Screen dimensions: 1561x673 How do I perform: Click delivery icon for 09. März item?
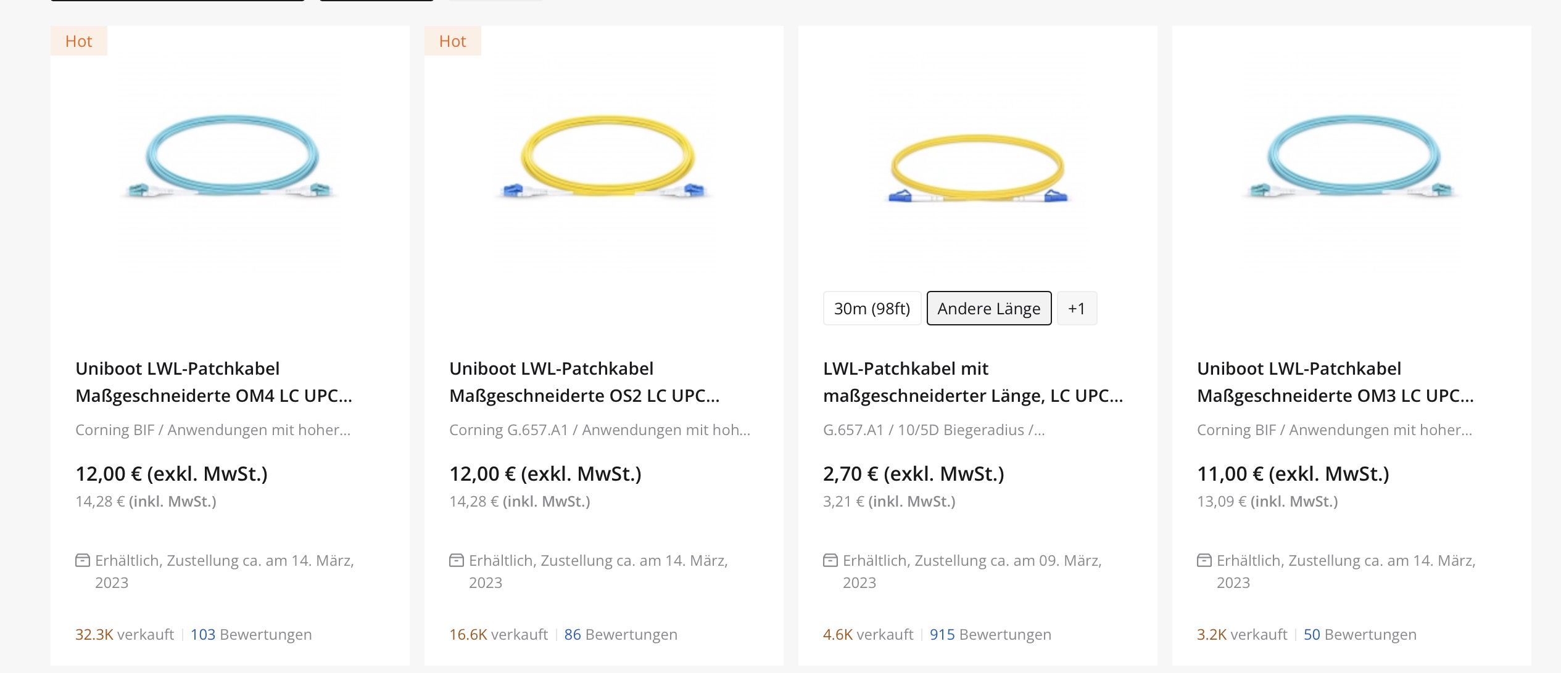point(830,560)
